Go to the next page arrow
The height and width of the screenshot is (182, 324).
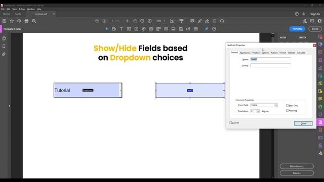tap(104, 21)
